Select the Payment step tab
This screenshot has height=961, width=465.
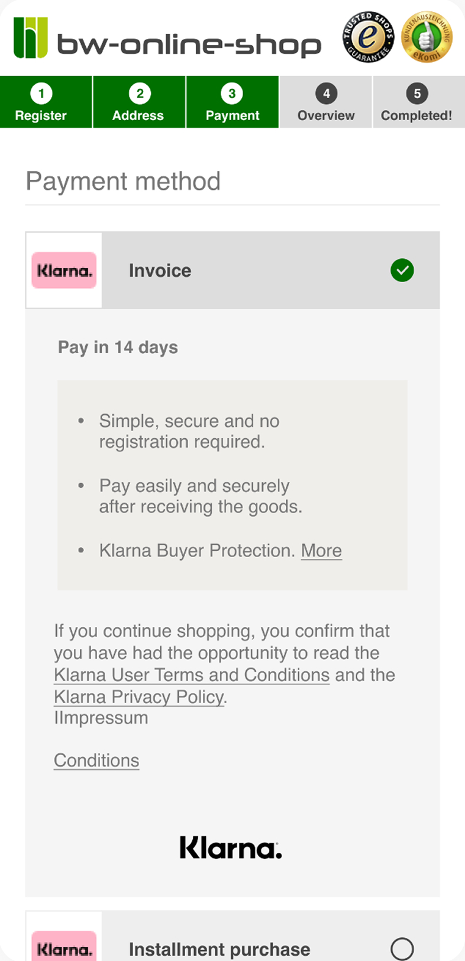233,102
